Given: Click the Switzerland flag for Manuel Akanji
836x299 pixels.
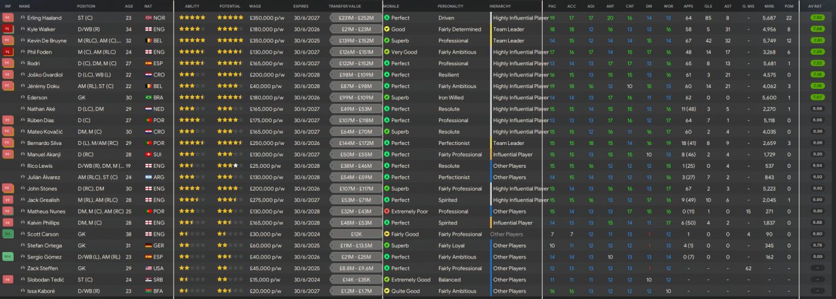Looking at the screenshot, I should pos(148,154).
